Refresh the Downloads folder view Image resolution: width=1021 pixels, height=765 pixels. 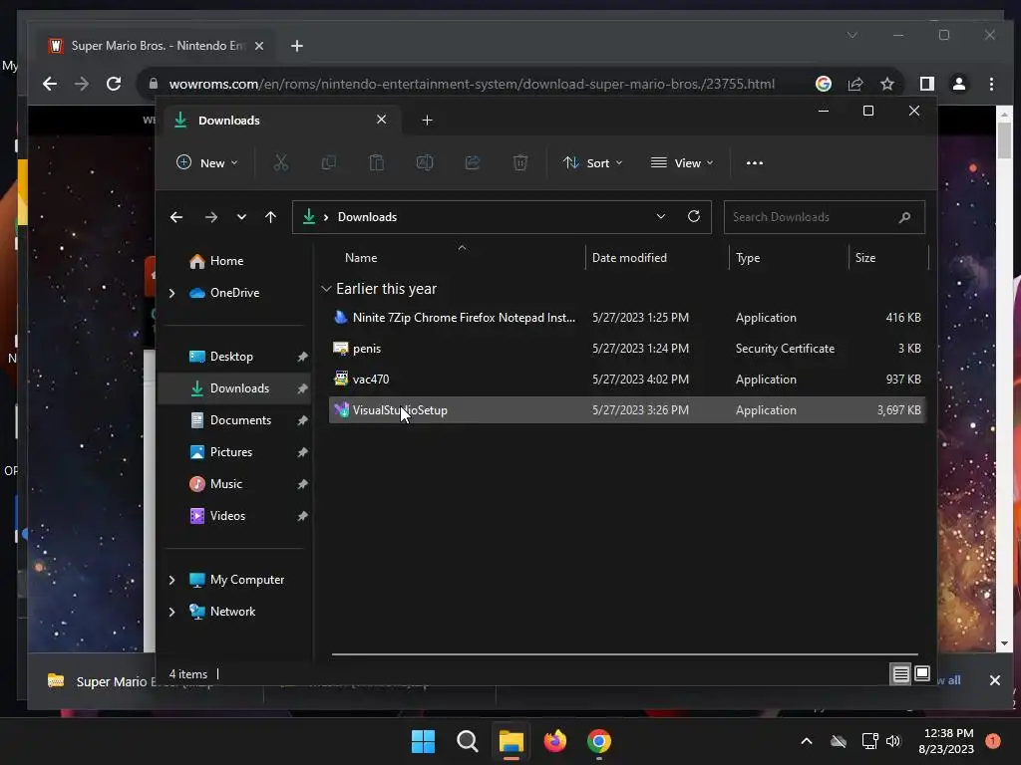[x=694, y=216]
